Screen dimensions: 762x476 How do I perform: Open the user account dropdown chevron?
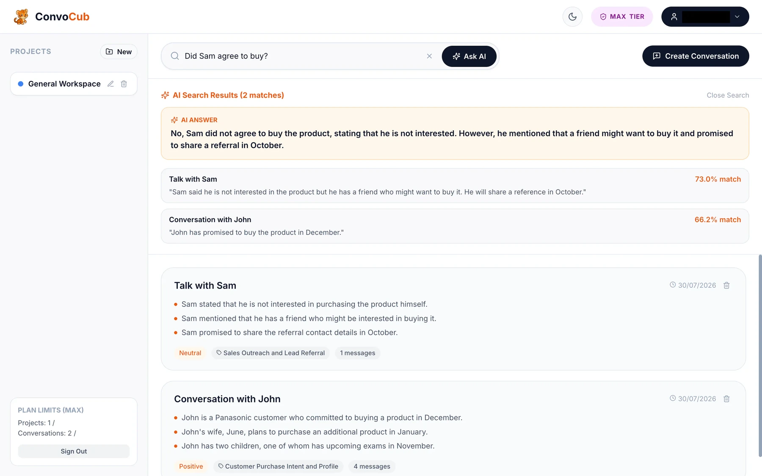tap(737, 17)
